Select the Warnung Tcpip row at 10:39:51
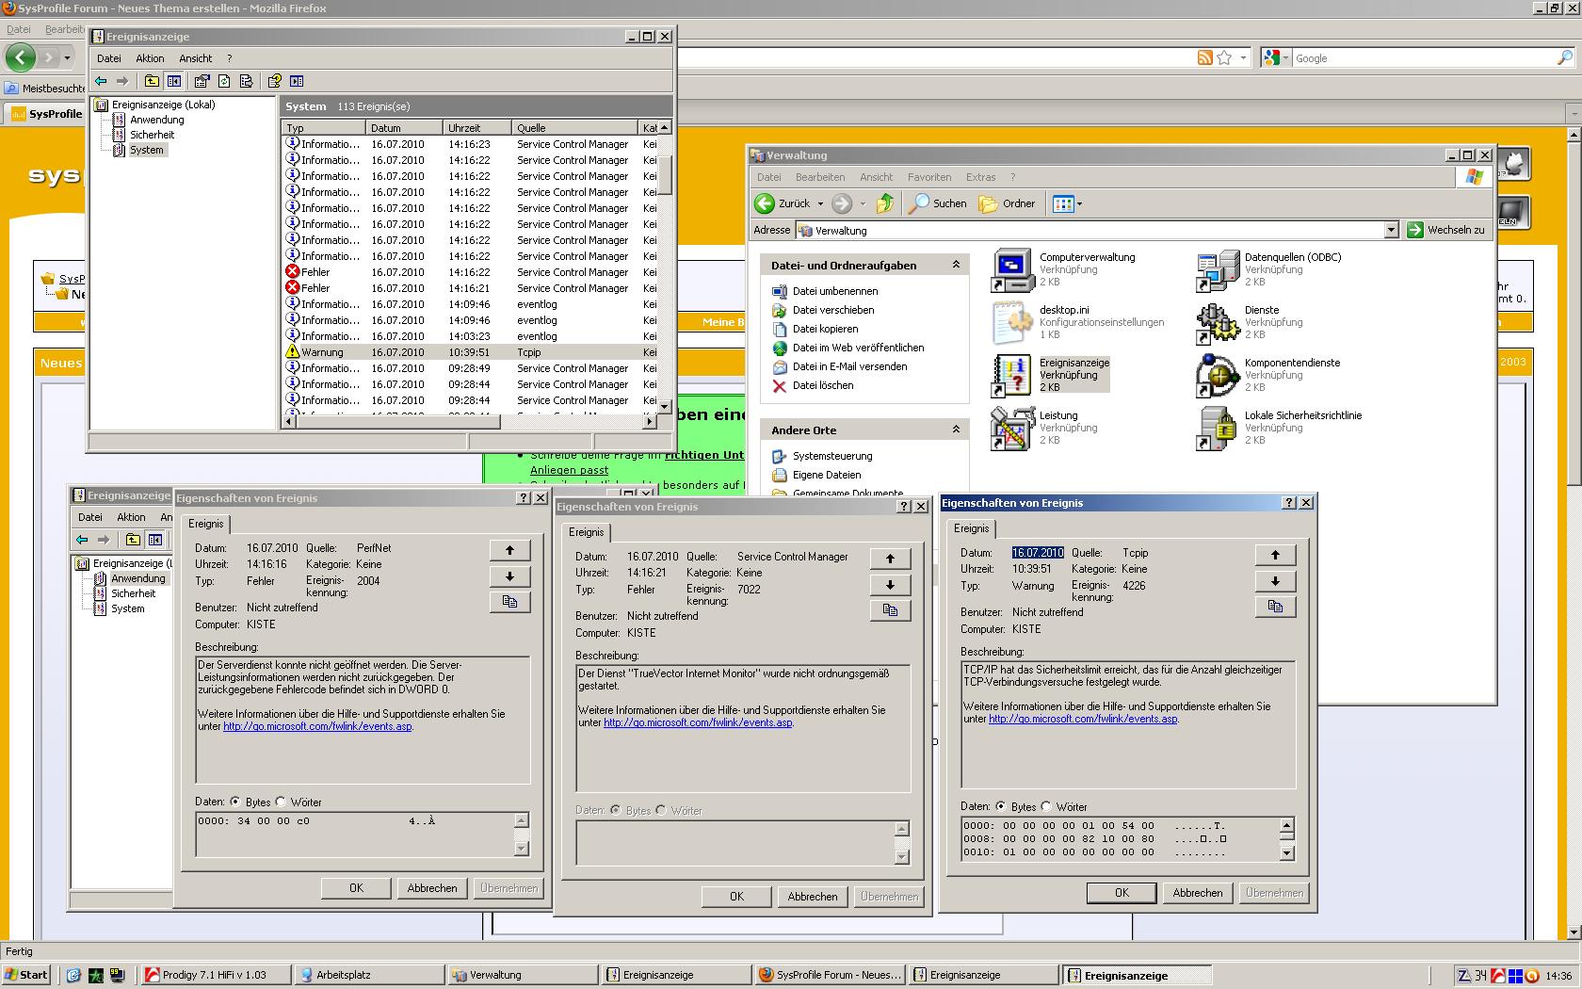This screenshot has height=989, width=1582. [470, 352]
